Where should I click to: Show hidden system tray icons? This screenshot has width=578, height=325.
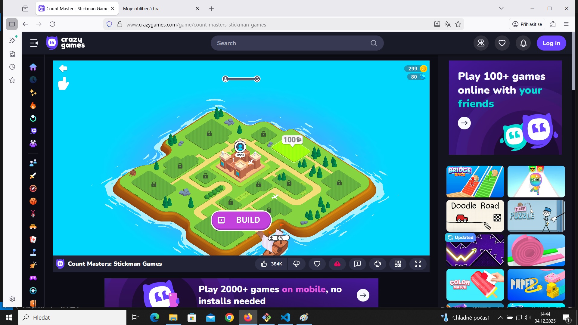click(500, 317)
